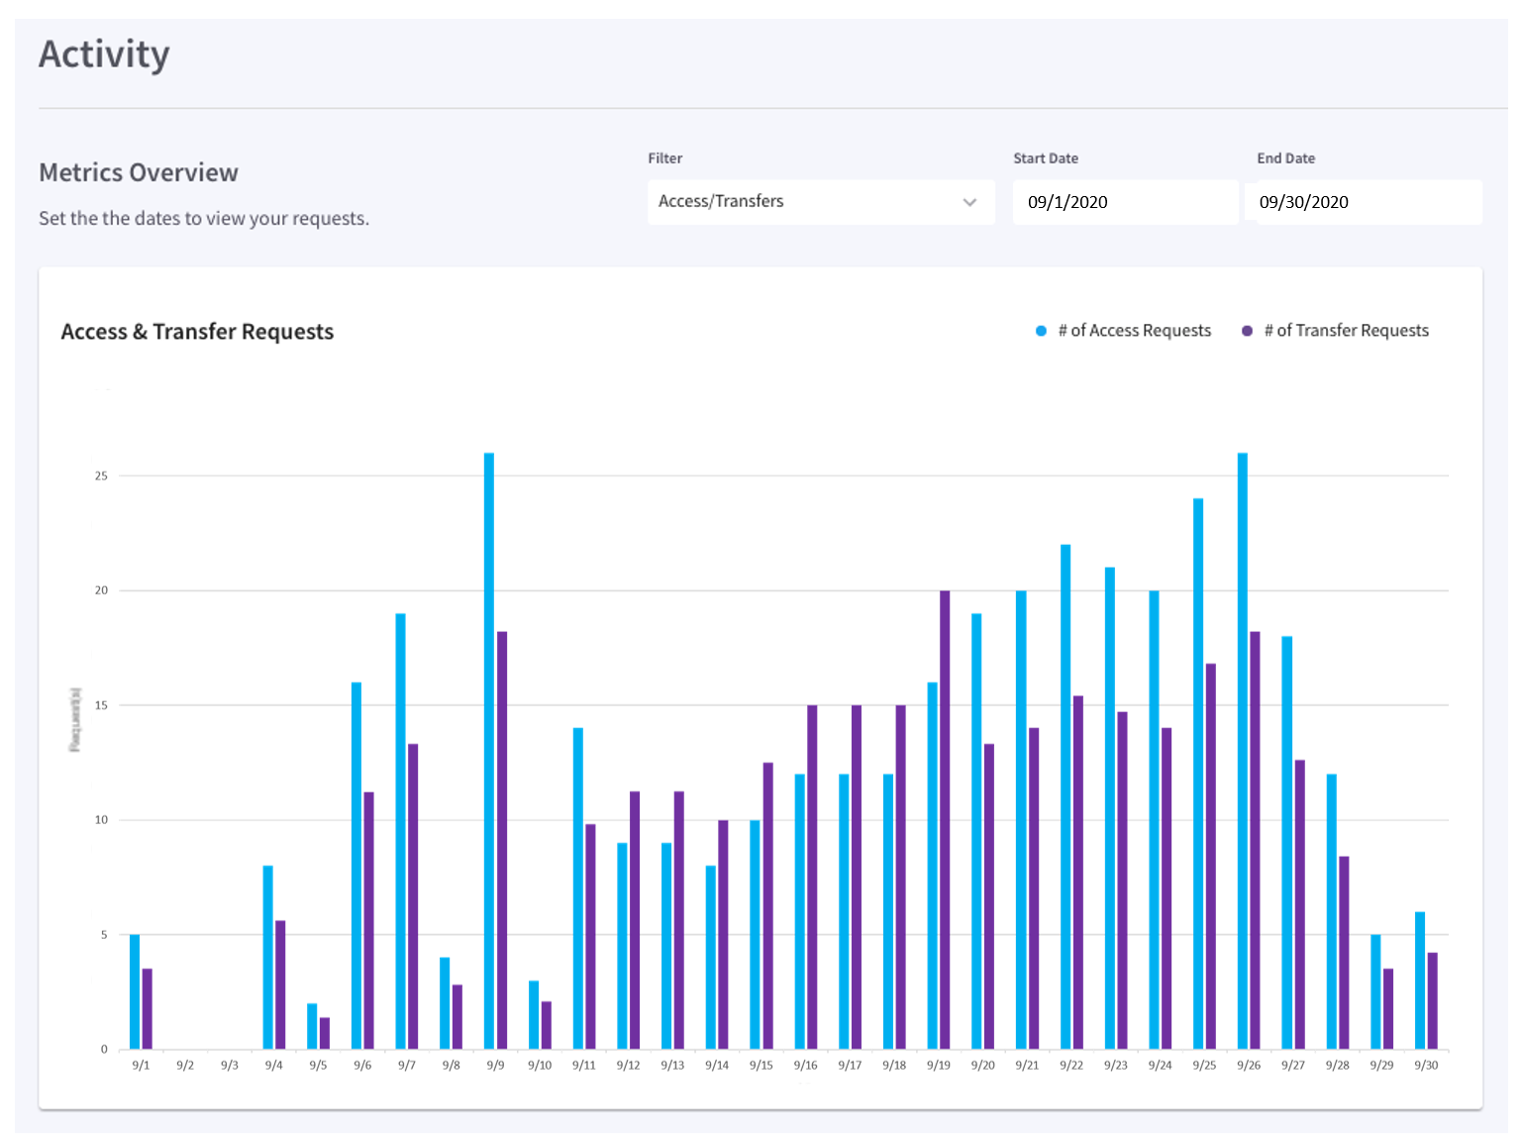Click the blue access bar for 9/9
The image size is (1523, 1147).
tap(489, 751)
